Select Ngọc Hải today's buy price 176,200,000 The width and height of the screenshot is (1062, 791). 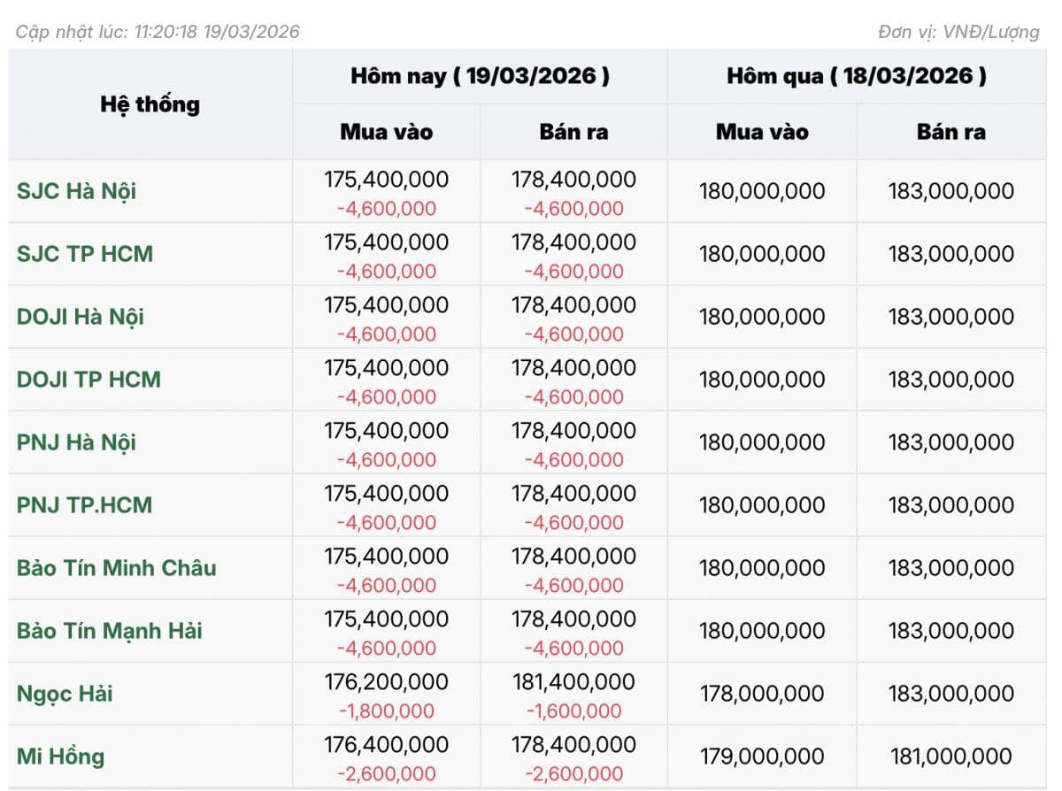[x=386, y=682]
